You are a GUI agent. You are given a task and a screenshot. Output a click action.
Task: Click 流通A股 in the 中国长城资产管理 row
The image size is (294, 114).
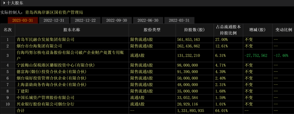click(137, 97)
